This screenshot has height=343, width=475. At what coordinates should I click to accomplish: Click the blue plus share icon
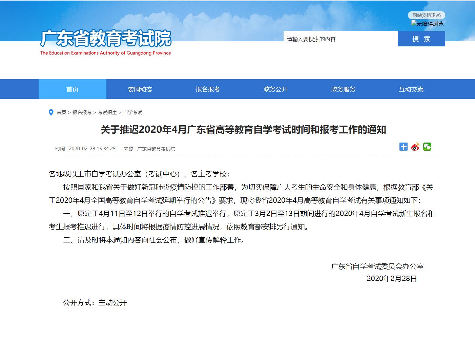click(x=403, y=147)
